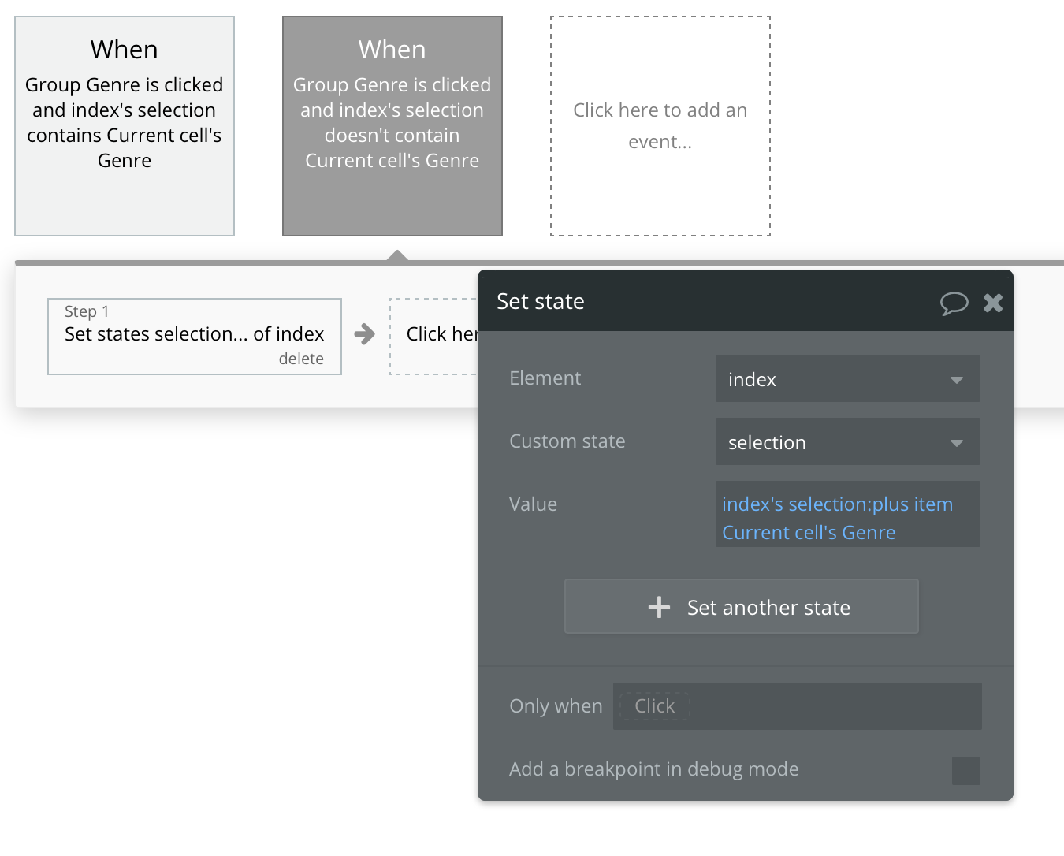Select the event where selection doesn't contain Genre
Screen dimensions: 1064x856
(392, 126)
